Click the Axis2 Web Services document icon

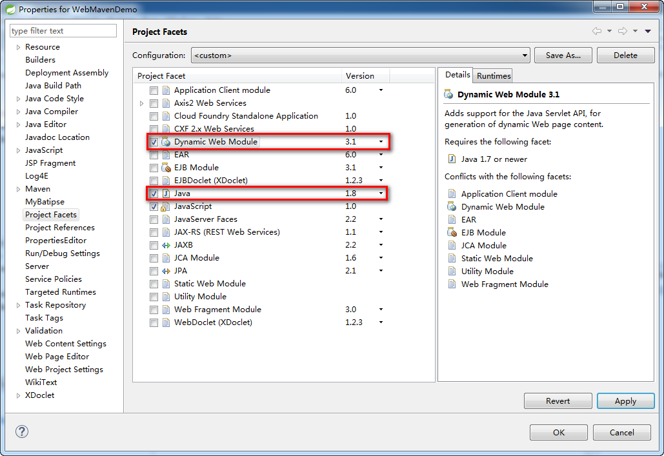coord(166,103)
